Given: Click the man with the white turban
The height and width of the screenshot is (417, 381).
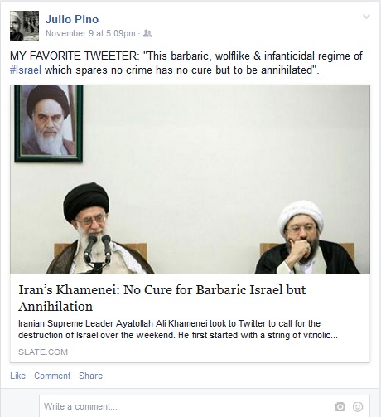Looking at the screenshot, I should [x=305, y=239].
